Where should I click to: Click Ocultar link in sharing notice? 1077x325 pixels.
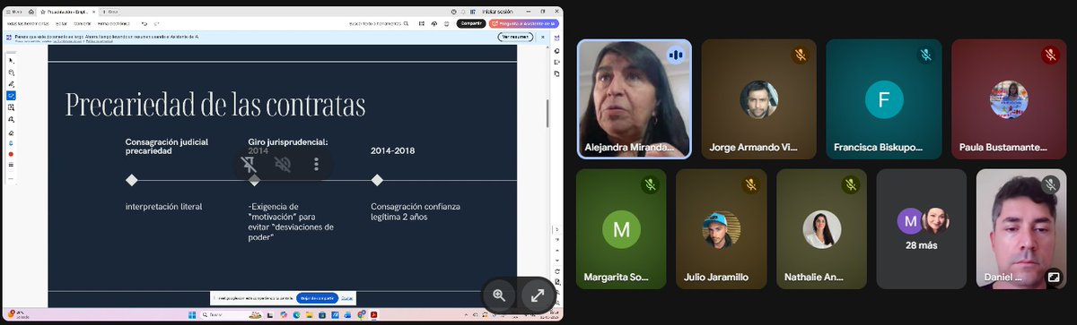point(347,297)
